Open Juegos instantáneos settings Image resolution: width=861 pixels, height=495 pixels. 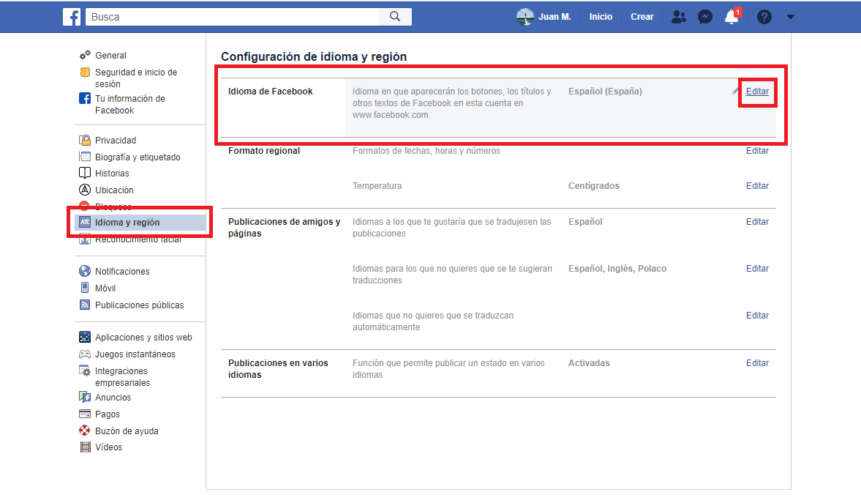[x=135, y=354]
